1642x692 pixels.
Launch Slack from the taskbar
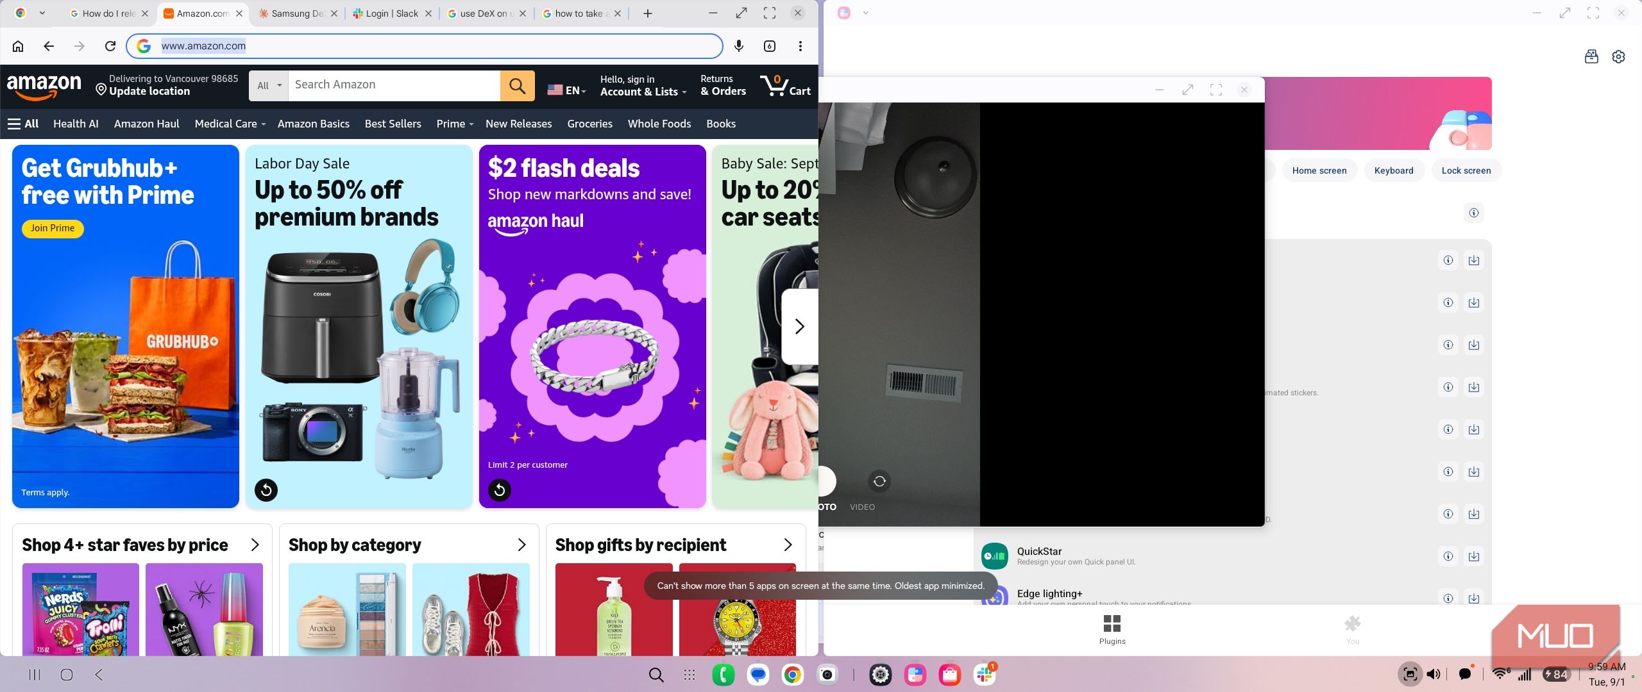[985, 675]
